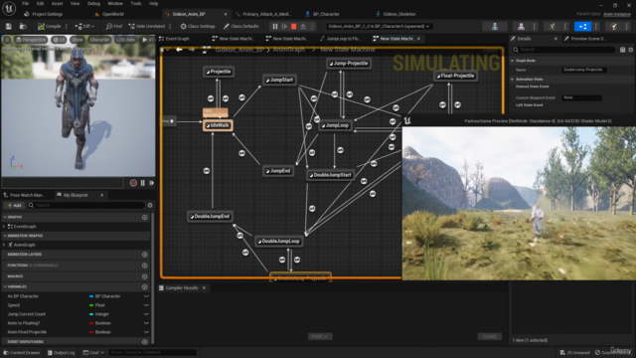Stop the running simulation

[x=294, y=27]
